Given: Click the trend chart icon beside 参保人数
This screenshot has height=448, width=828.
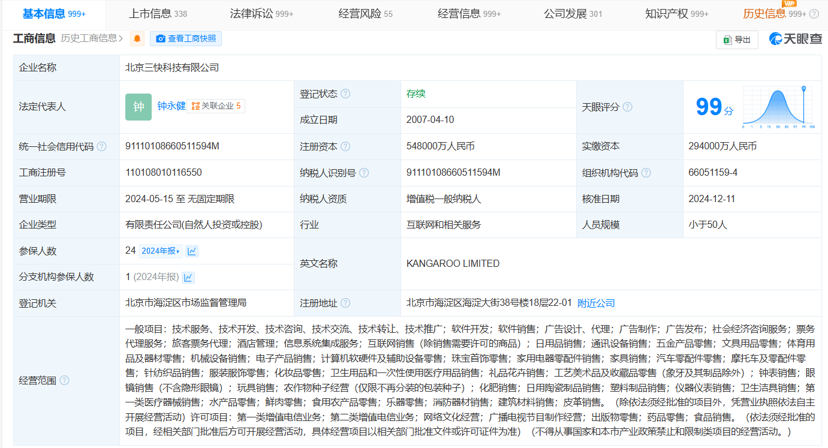Looking at the screenshot, I should [192, 251].
